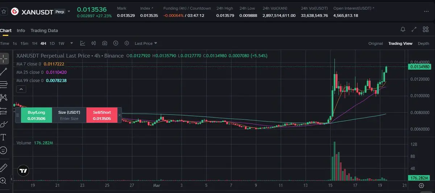Click the Volume 176.282M legend
Screen dimensions: 435x193
[35, 143]
